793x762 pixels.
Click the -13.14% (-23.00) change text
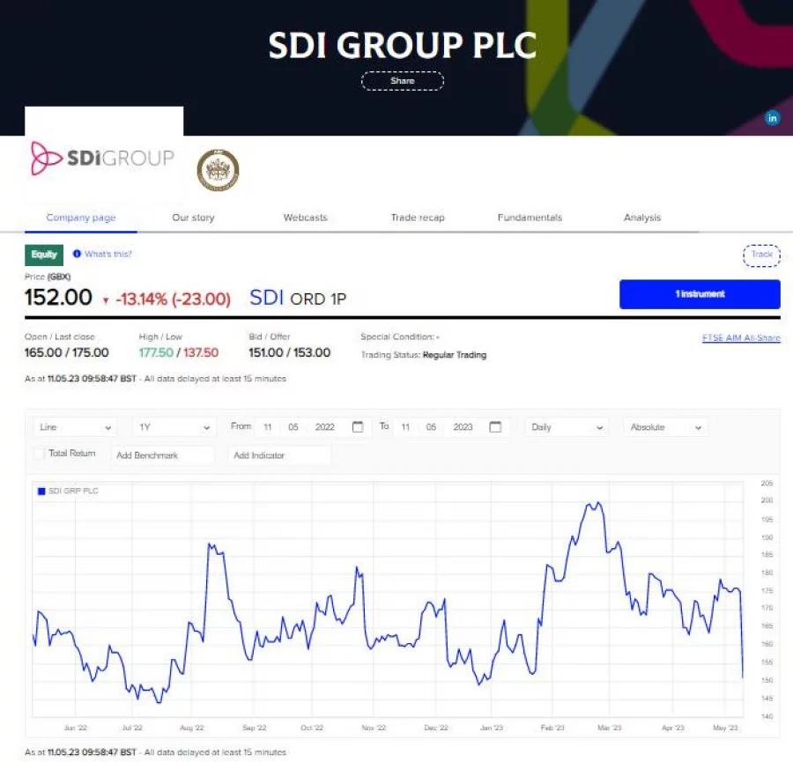173,299
